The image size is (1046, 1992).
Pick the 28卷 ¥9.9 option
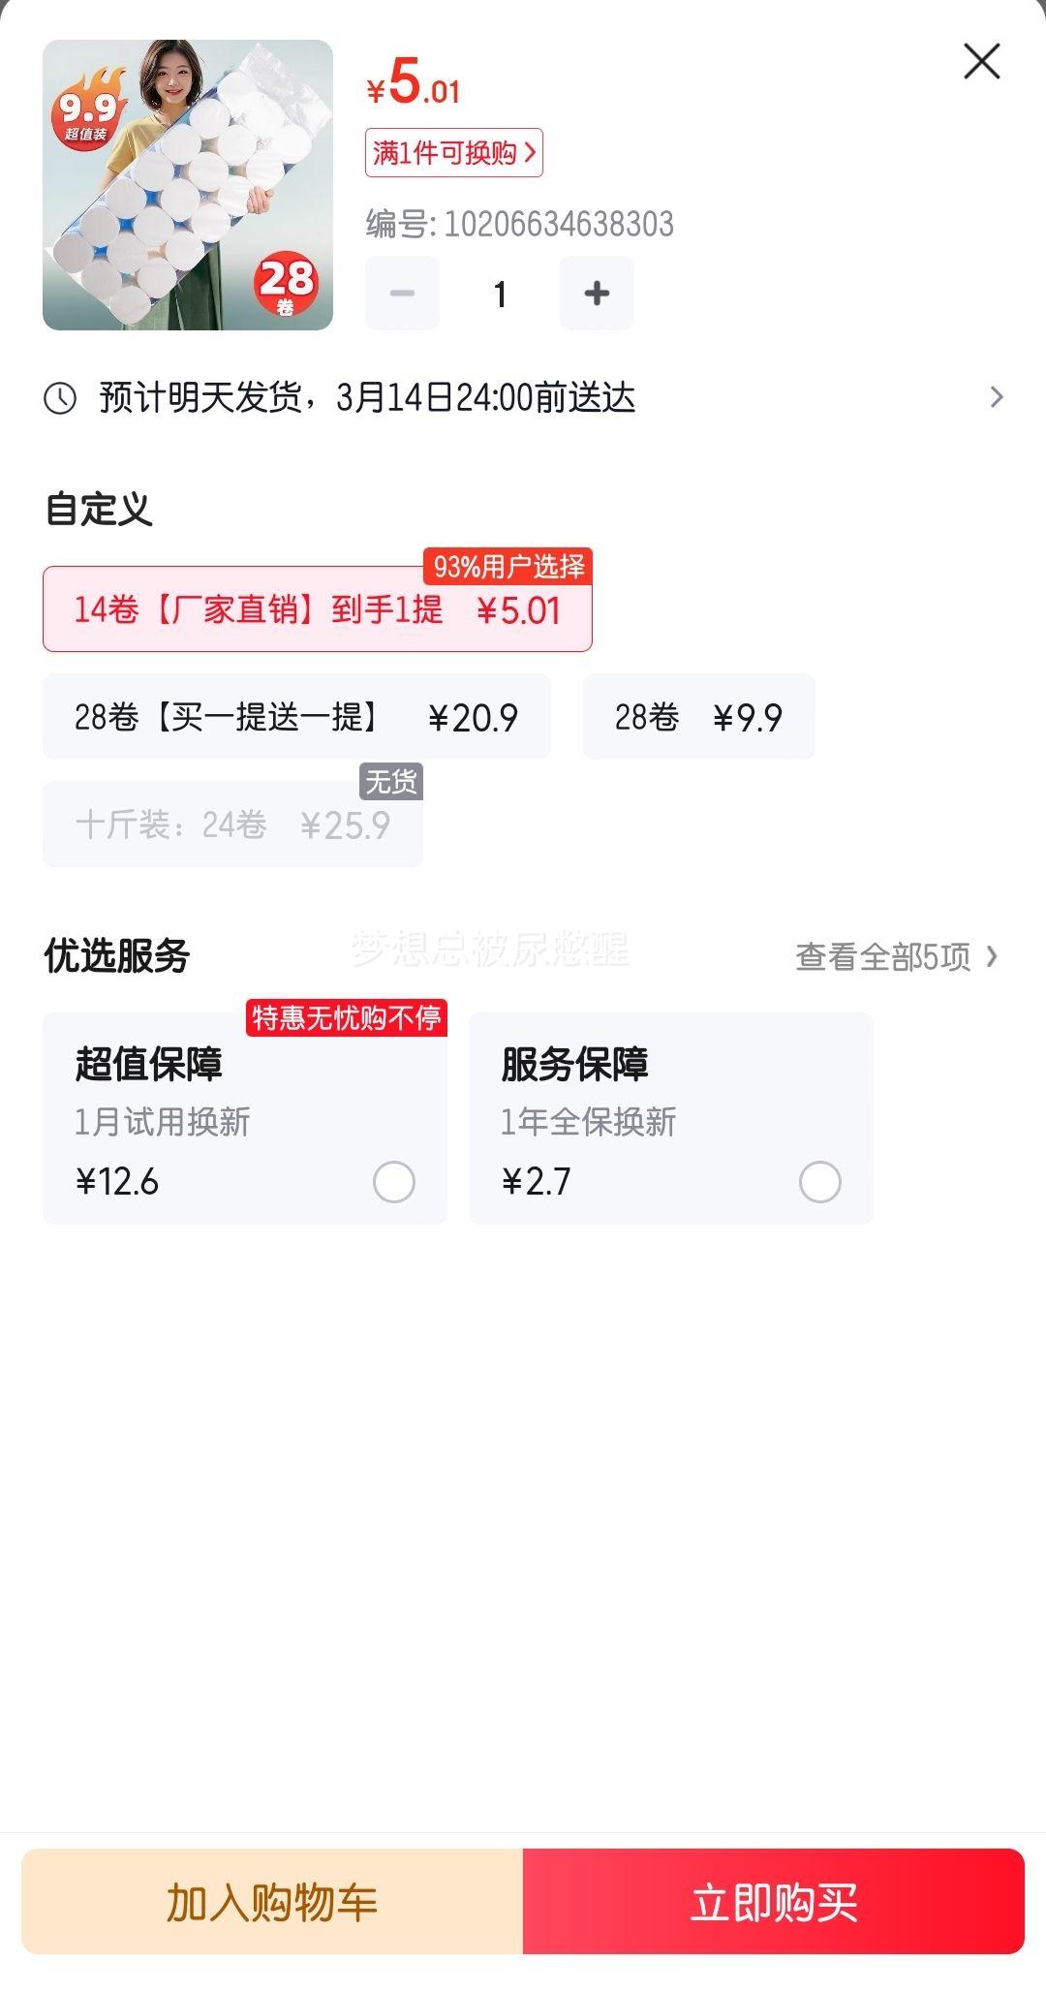pyautogui.click(x=698, y=717)
